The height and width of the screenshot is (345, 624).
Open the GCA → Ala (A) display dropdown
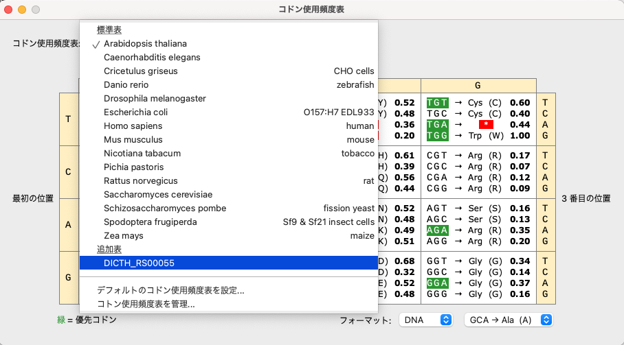pyautogui.click(x=509, y=320)
